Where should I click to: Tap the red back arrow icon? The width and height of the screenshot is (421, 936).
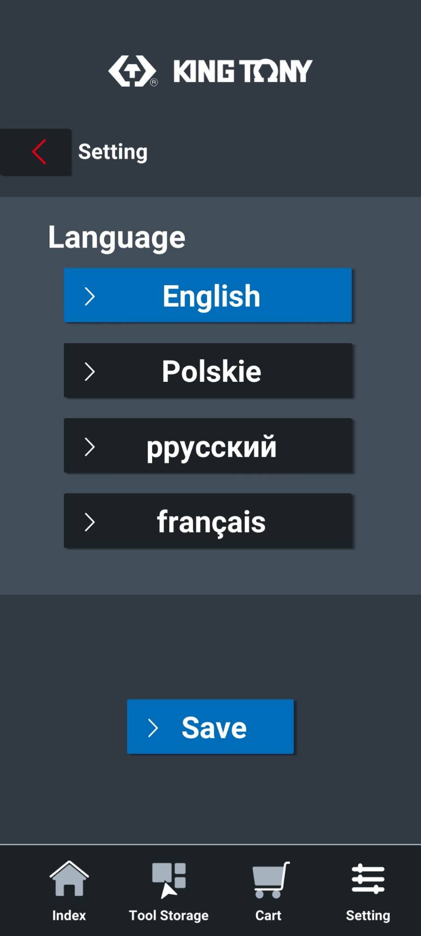pos(39,152)
